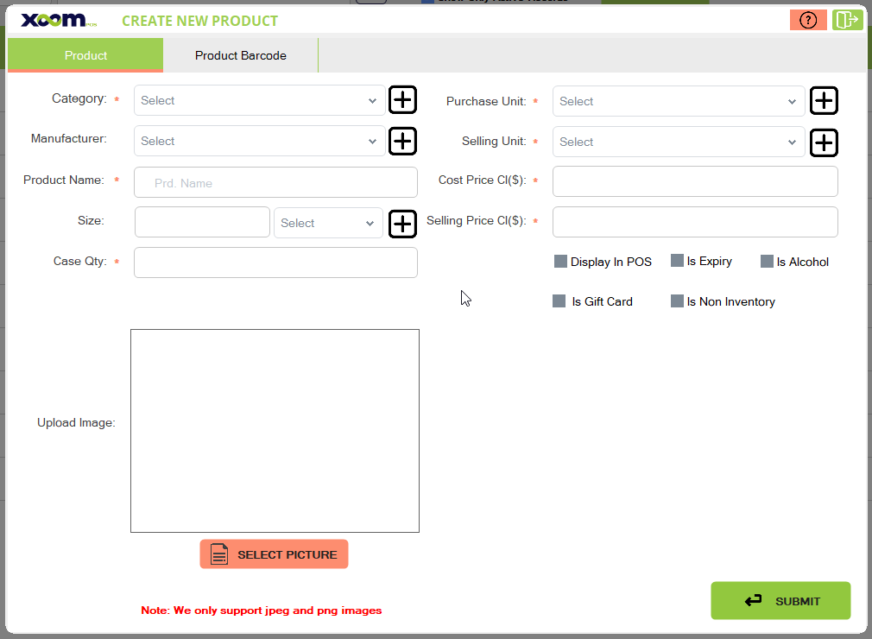The image size is (872, 639).
Task: Check the Is Alcohol option
Action: (767, 262)
